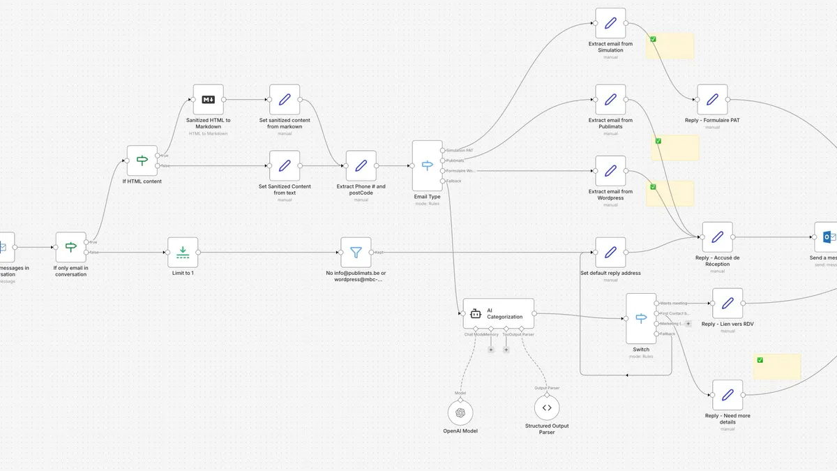Click the Limit to 1 node

click(183, 252)
